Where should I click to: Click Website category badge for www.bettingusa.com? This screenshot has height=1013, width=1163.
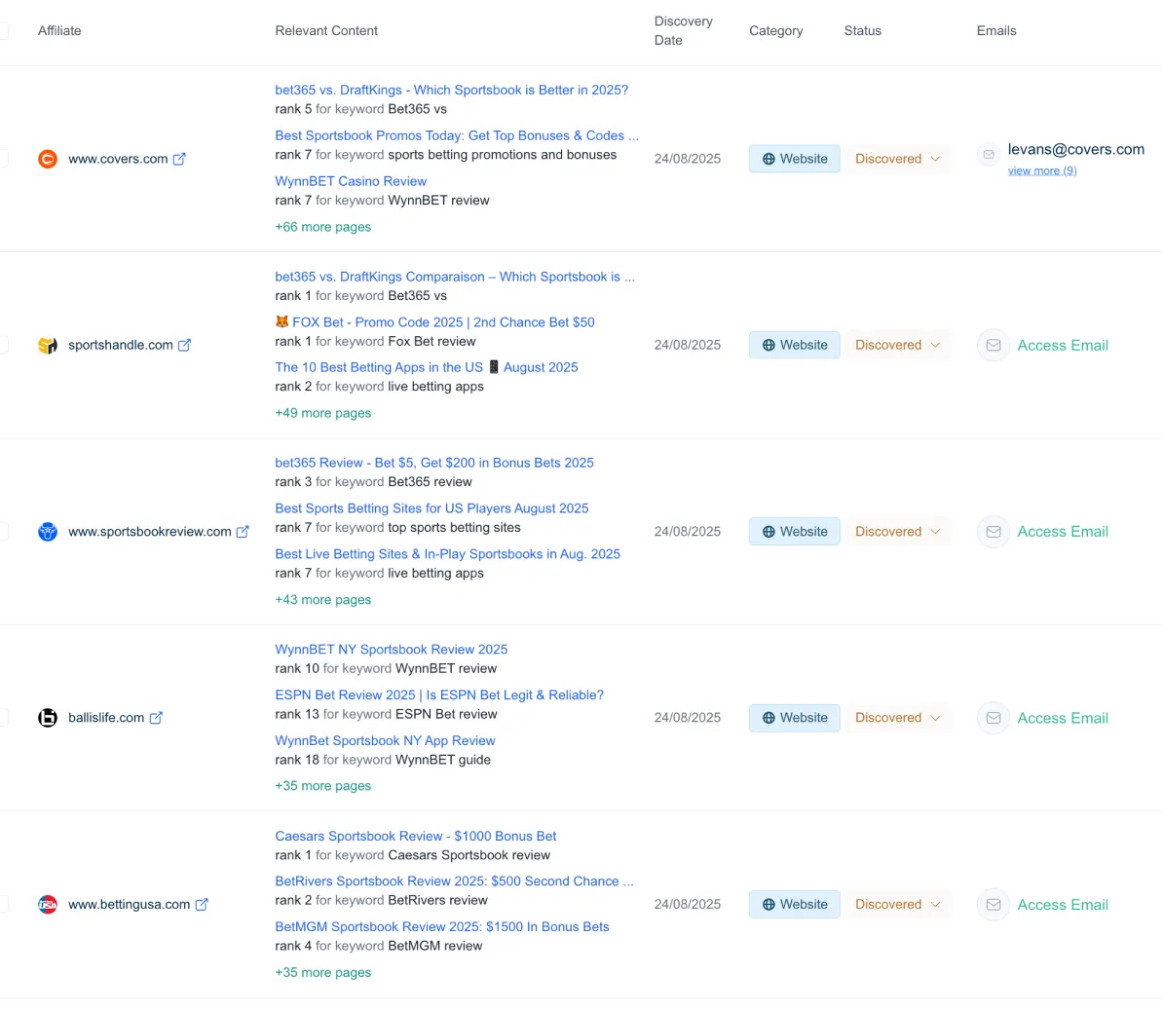[795, 904]
